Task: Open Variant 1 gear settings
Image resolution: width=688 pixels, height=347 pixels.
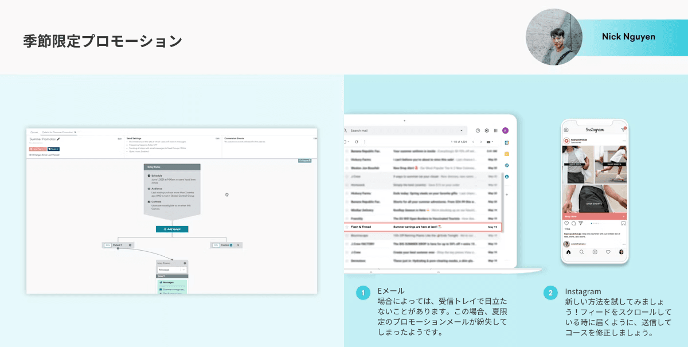Action: pyautogui.click(x=130, y=245)
